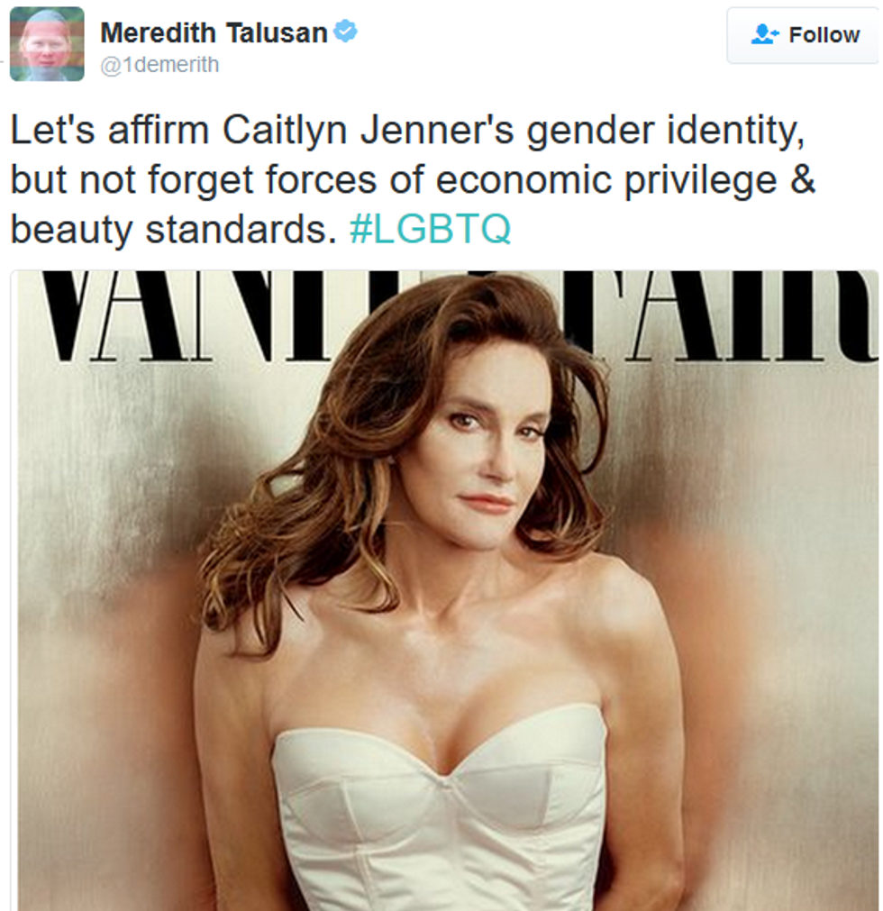Click the person-plus icon in the Follow button

(x=764, y=34)
